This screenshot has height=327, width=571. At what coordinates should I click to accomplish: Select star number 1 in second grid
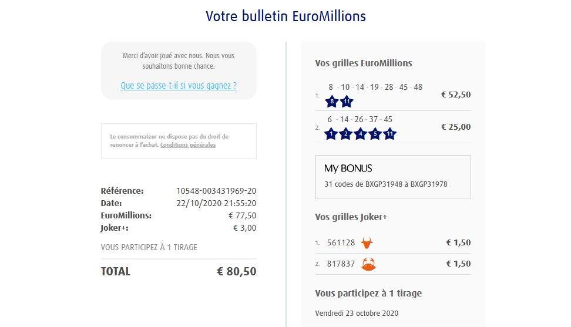click(x=331, y=134)
